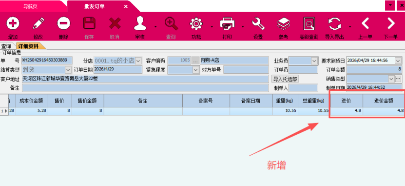Open the tab list dropdown in title bar
The image size is (405, 186).
tap(390, 5)
